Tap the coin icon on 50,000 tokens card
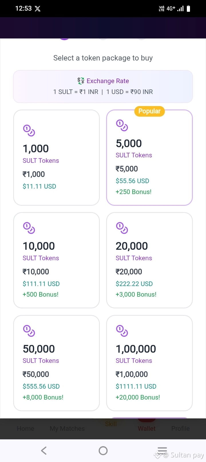The width and height of the screenshot is (206, 462). tap(29, 330)
